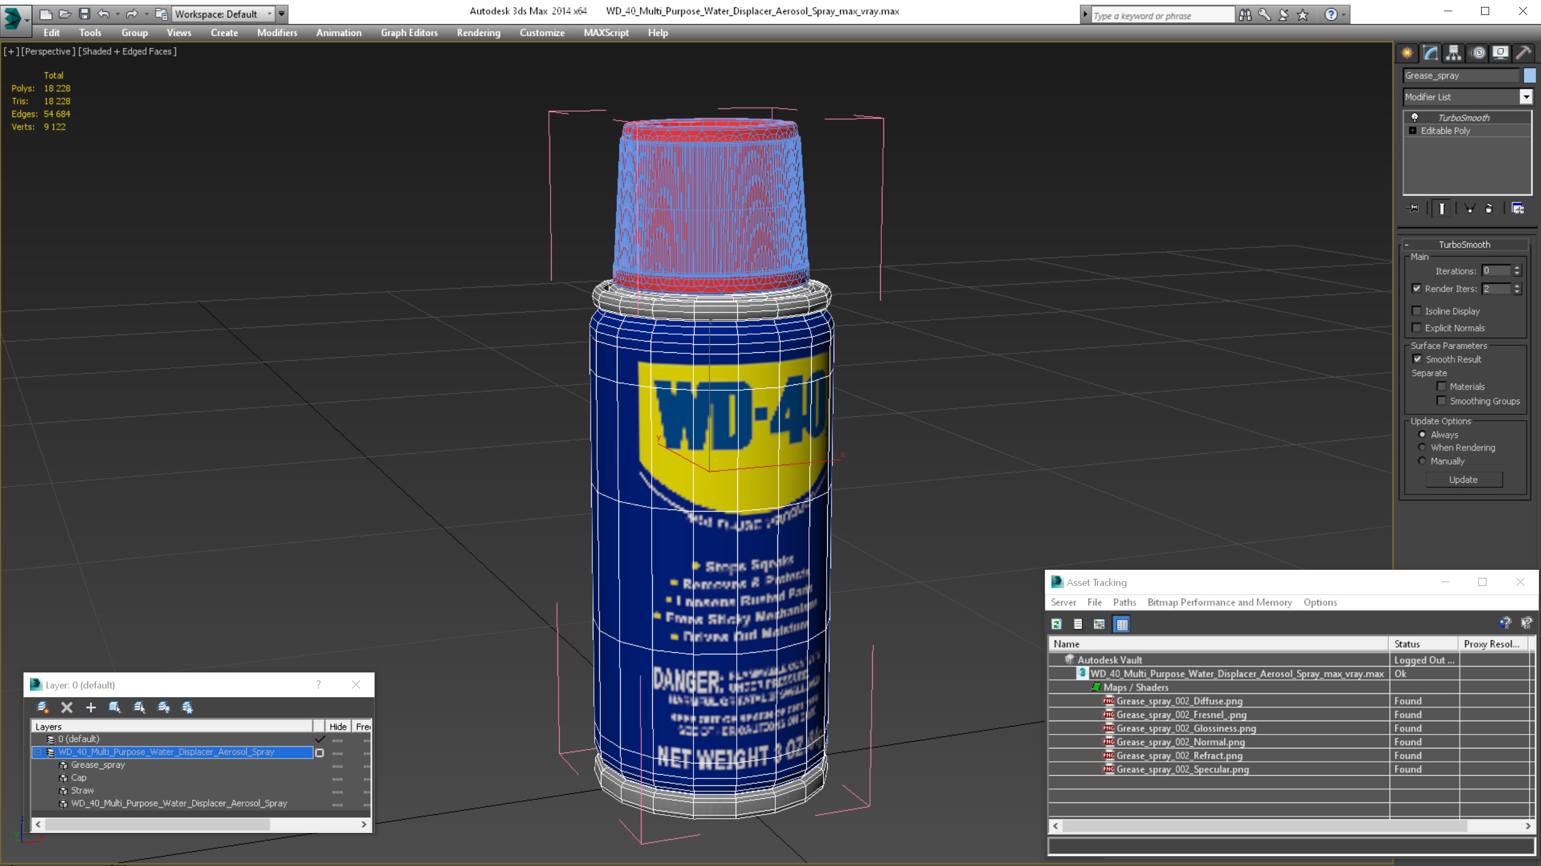Click Create New Layer icon in Layer dialog
The height and width of the screenshot is (866, 1541).
coord(42,707)
